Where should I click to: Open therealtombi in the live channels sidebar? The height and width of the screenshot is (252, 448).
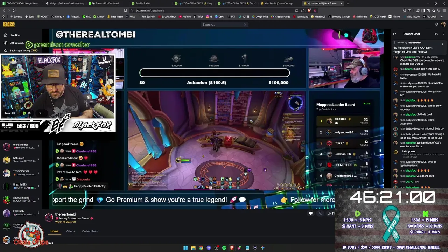(x=20, y=146)
